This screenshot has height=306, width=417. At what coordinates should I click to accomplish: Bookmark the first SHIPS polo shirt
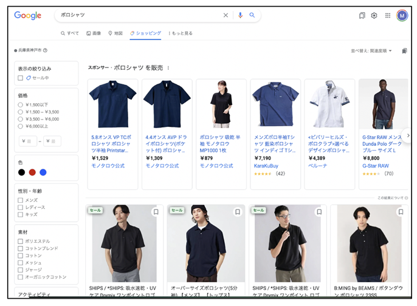coord(156,212)
